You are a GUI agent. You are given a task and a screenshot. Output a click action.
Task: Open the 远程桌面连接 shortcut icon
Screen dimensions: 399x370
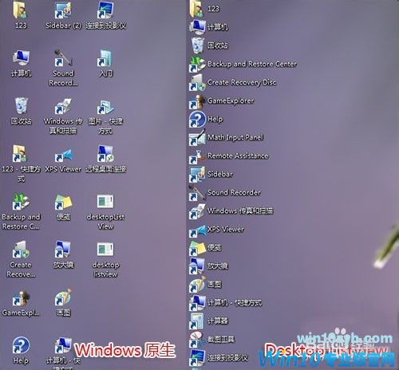pyautogui.click(x=105, y=154)
